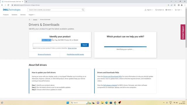Viewport: 187px width, 105px height.
Task: Click the globe icon beside IN/EN
Action: click(166, 10)
